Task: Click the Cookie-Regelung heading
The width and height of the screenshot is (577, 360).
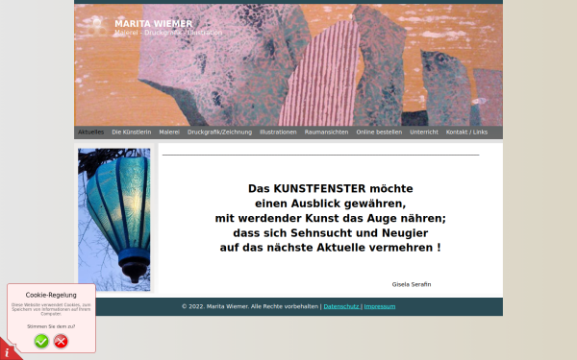Action: point(51,295)
